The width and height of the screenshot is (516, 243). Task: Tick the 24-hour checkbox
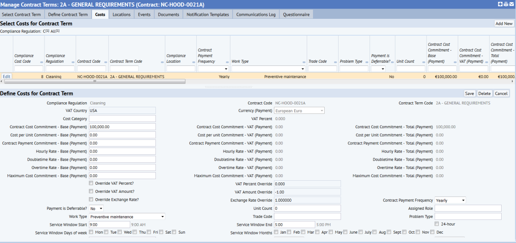437,224
